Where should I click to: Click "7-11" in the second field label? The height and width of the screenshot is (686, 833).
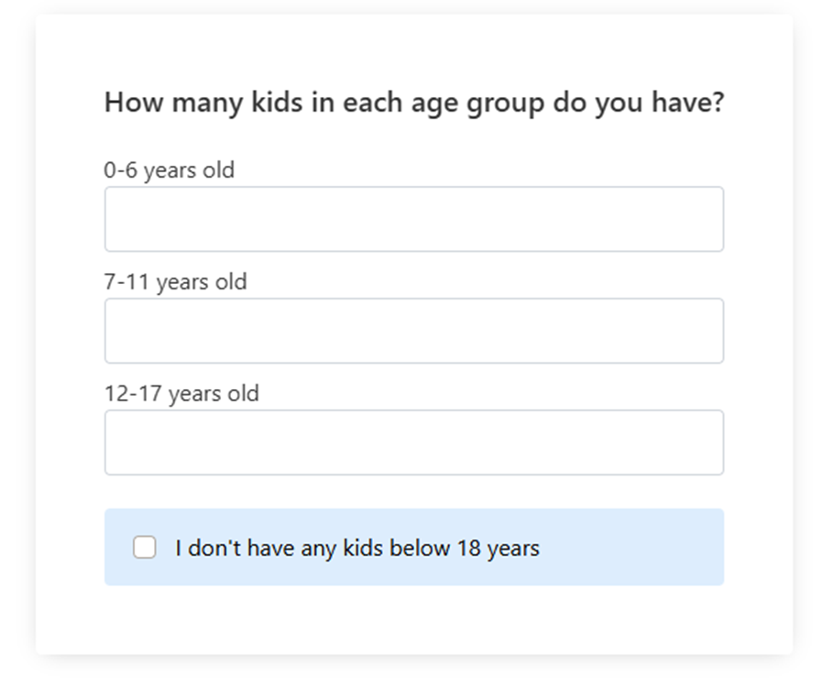coord(126,282)
